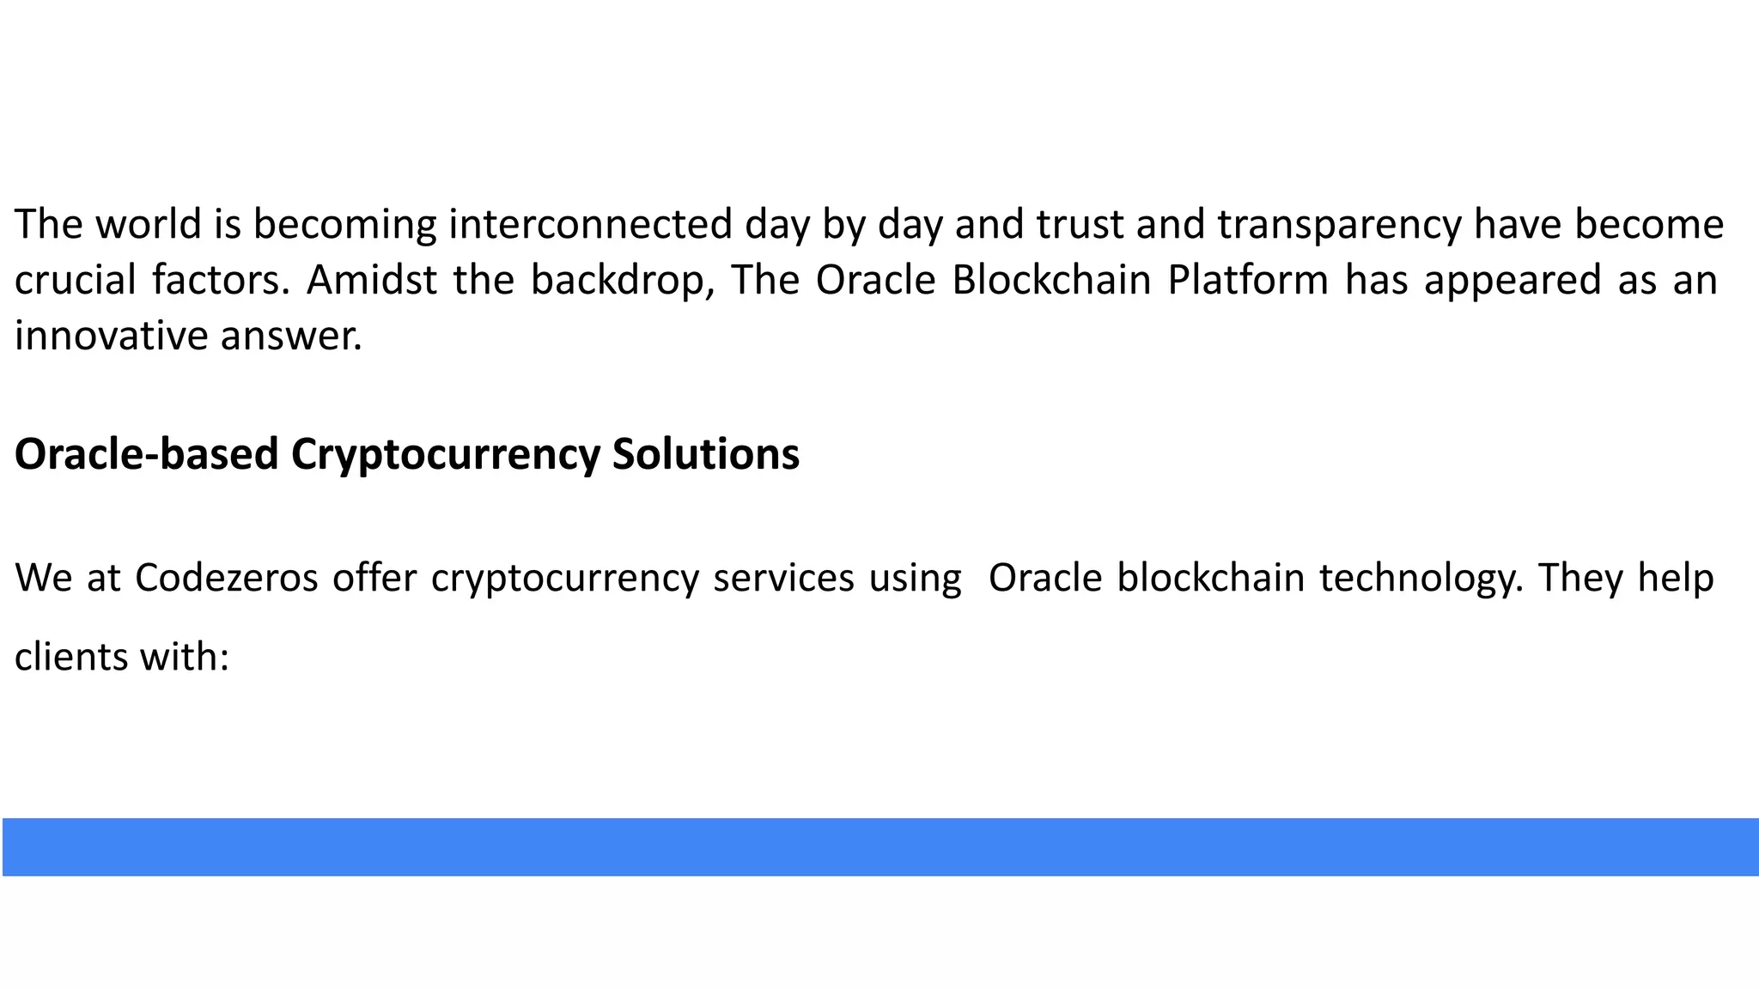Click the word transparency
Screen dimensions: 1759x989
tap(1339, 224)
